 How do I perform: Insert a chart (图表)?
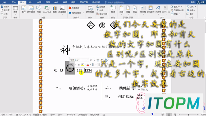[x=55, y=9]
